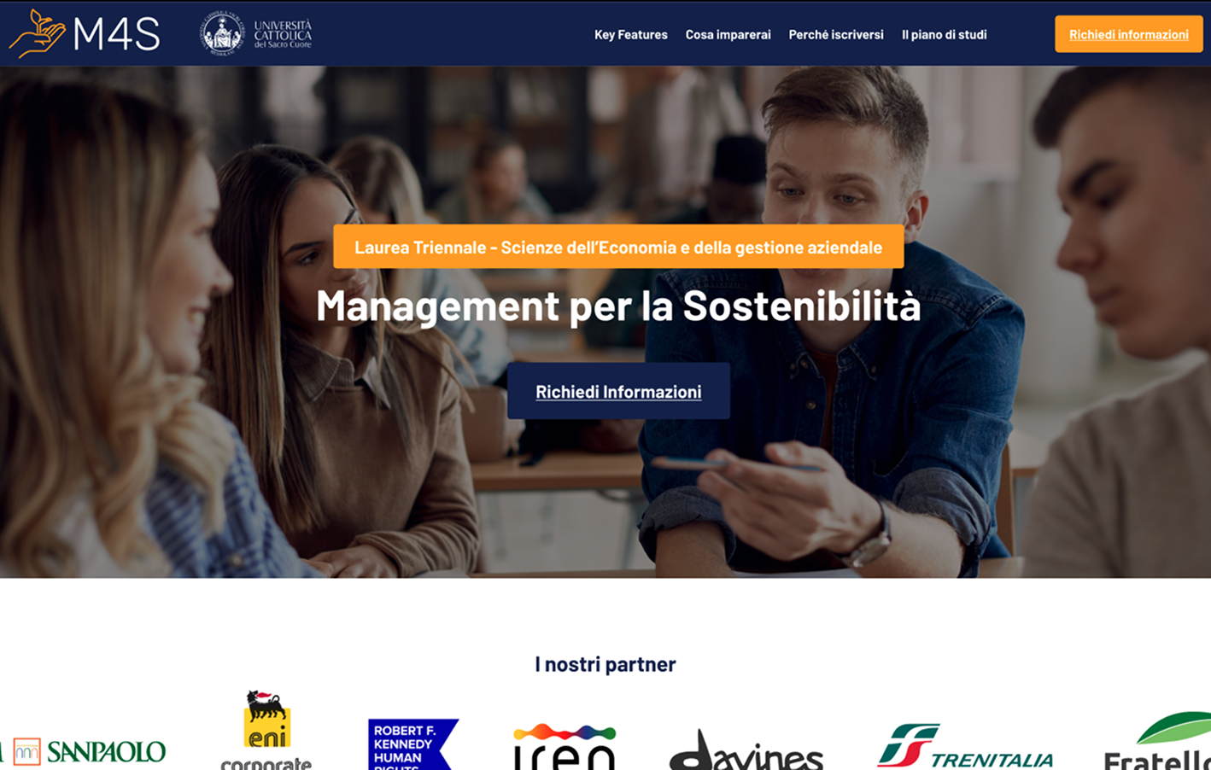The height and width of the screenshot is (770, 1211).
Task: Click the orange Laurea Triennale banner label
Action: point(618,247)
